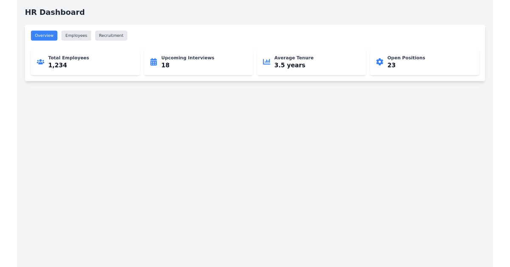Click the 23 open positions value
Viewport: 510px width, 267px height.
391,65
